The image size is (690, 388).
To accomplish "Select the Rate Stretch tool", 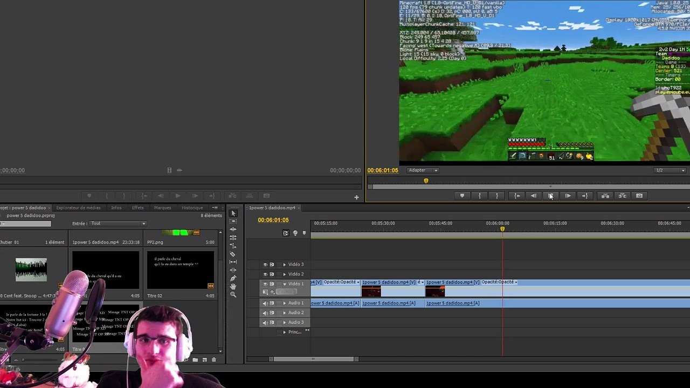I will pyautogui.click(x=233, y=246).
